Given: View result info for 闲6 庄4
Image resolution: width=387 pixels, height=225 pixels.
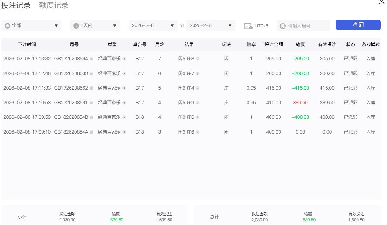Looking at the screenshot, I should (x=198, y=88).
